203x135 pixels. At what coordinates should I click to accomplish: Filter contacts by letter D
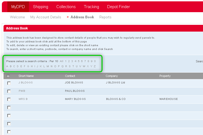18,66
